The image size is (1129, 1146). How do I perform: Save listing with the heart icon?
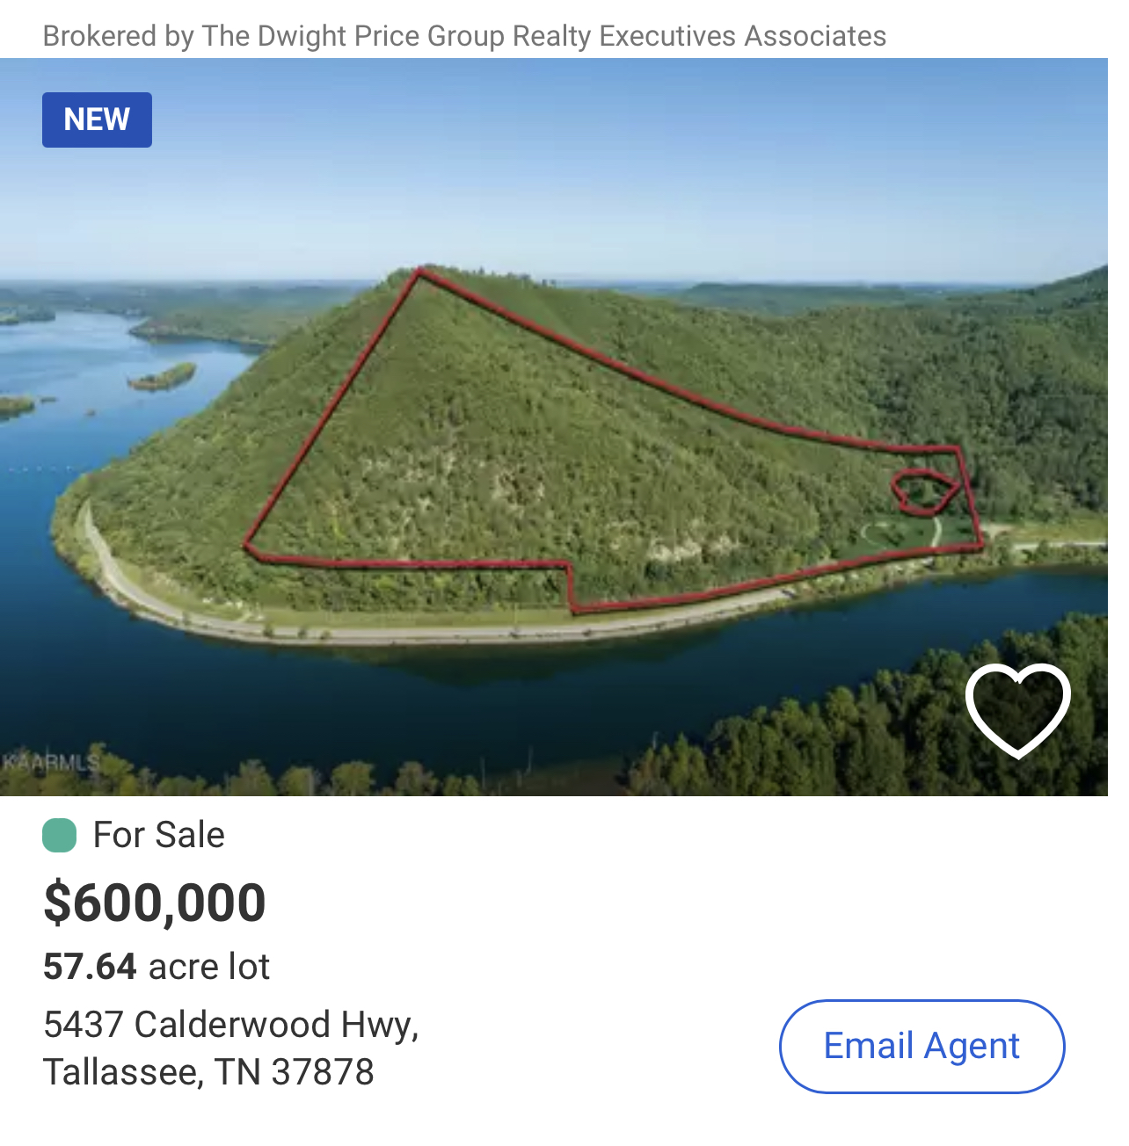[x=1017, y=709]
